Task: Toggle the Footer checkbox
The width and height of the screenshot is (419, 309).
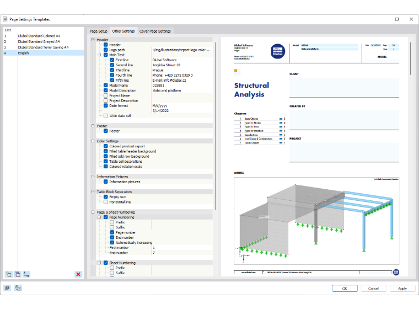Action: point(106,131)
